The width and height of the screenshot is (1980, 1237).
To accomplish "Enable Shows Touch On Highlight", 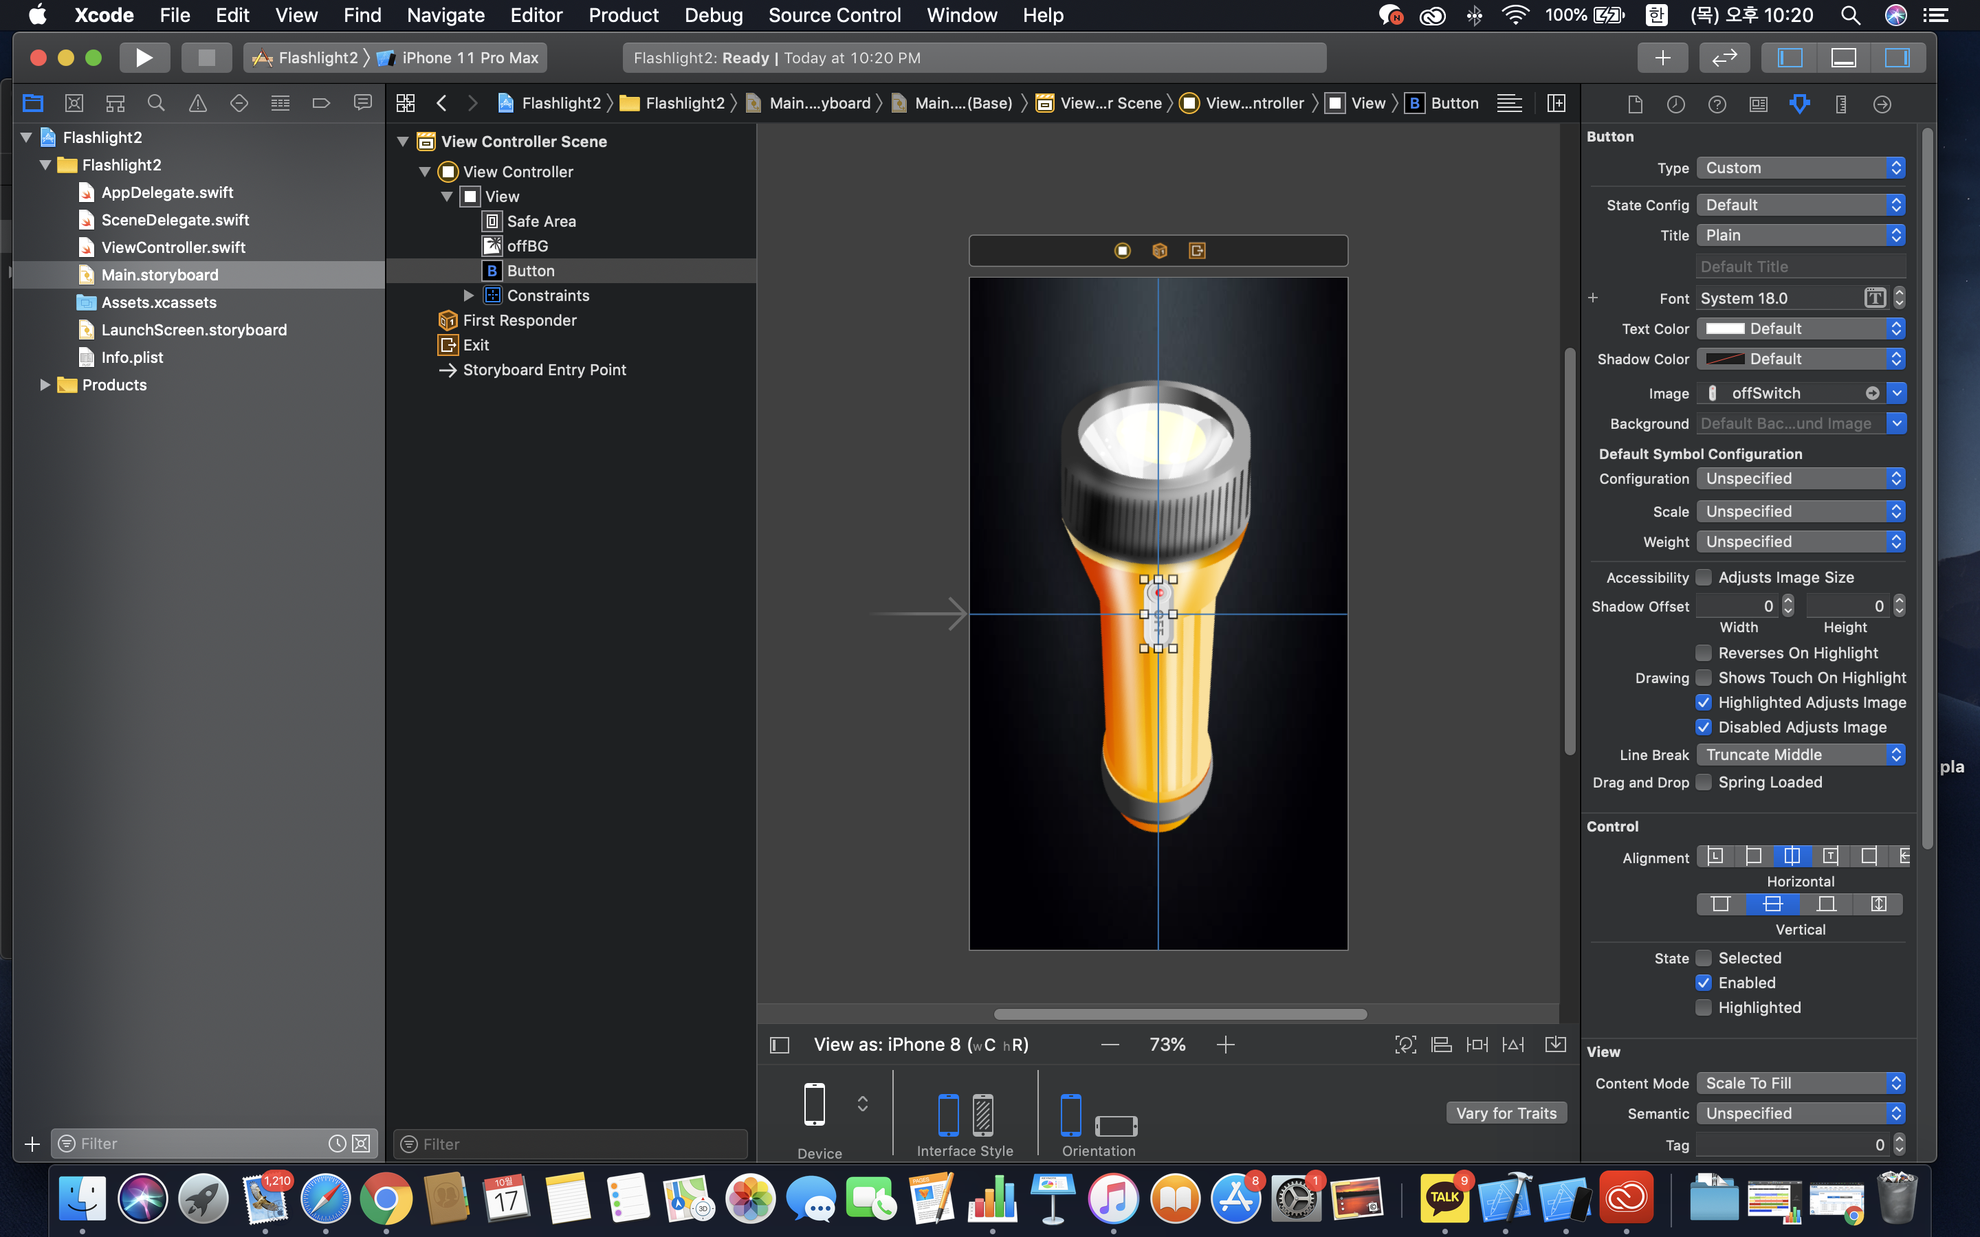I will [x=1704, y=678].
